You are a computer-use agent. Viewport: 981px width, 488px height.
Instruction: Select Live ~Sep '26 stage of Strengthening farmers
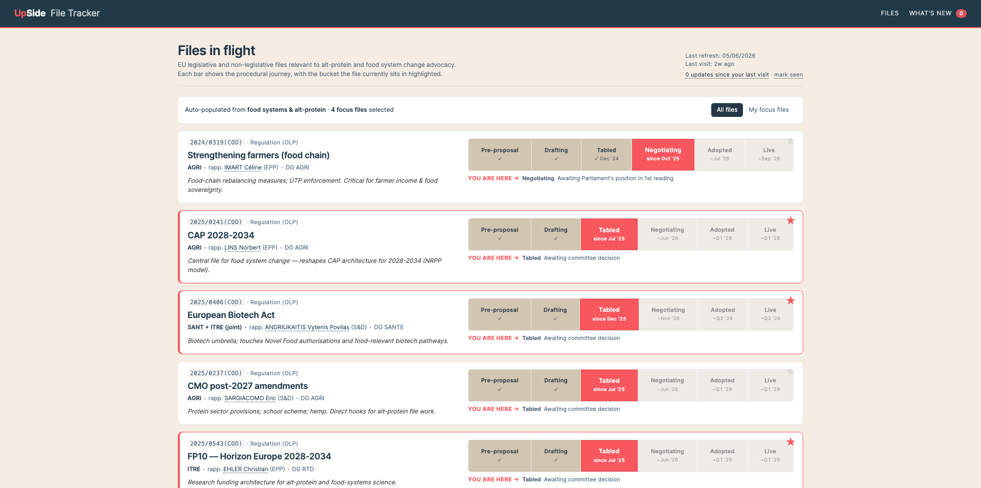769,155
